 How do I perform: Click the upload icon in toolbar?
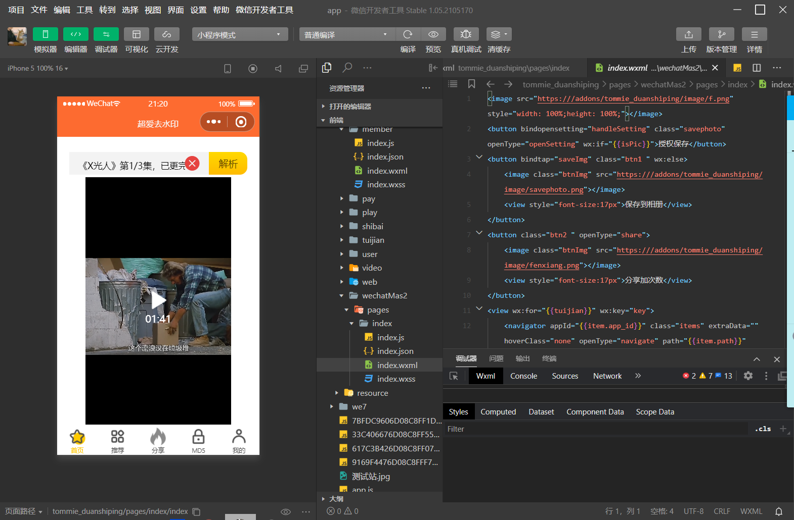[x=688, y=34]
